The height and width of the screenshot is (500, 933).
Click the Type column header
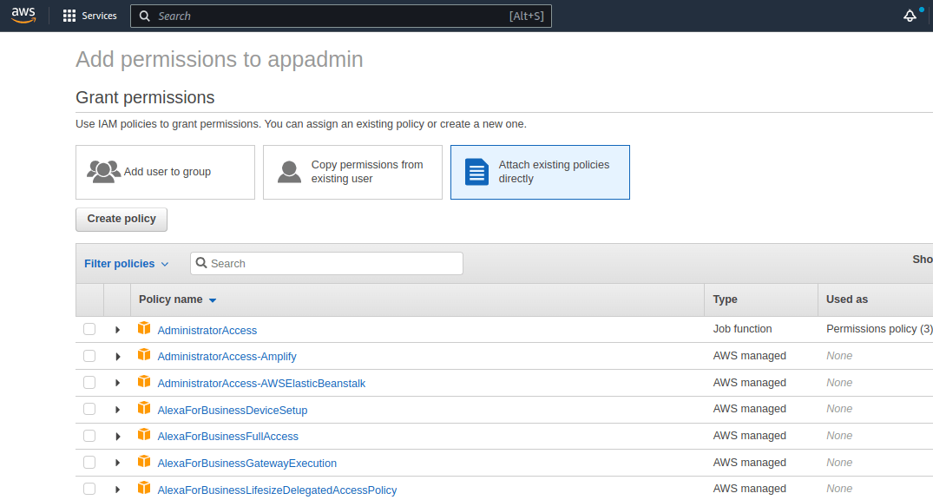(725, 299)
